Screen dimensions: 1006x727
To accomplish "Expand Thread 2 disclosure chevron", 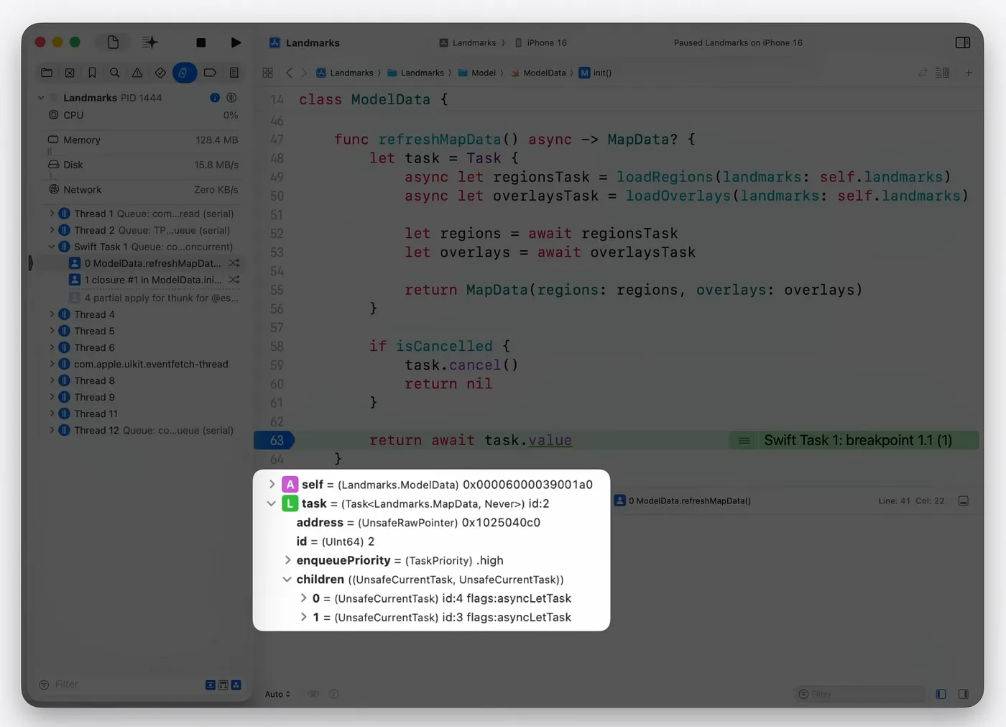I will [x=52, y=230].
